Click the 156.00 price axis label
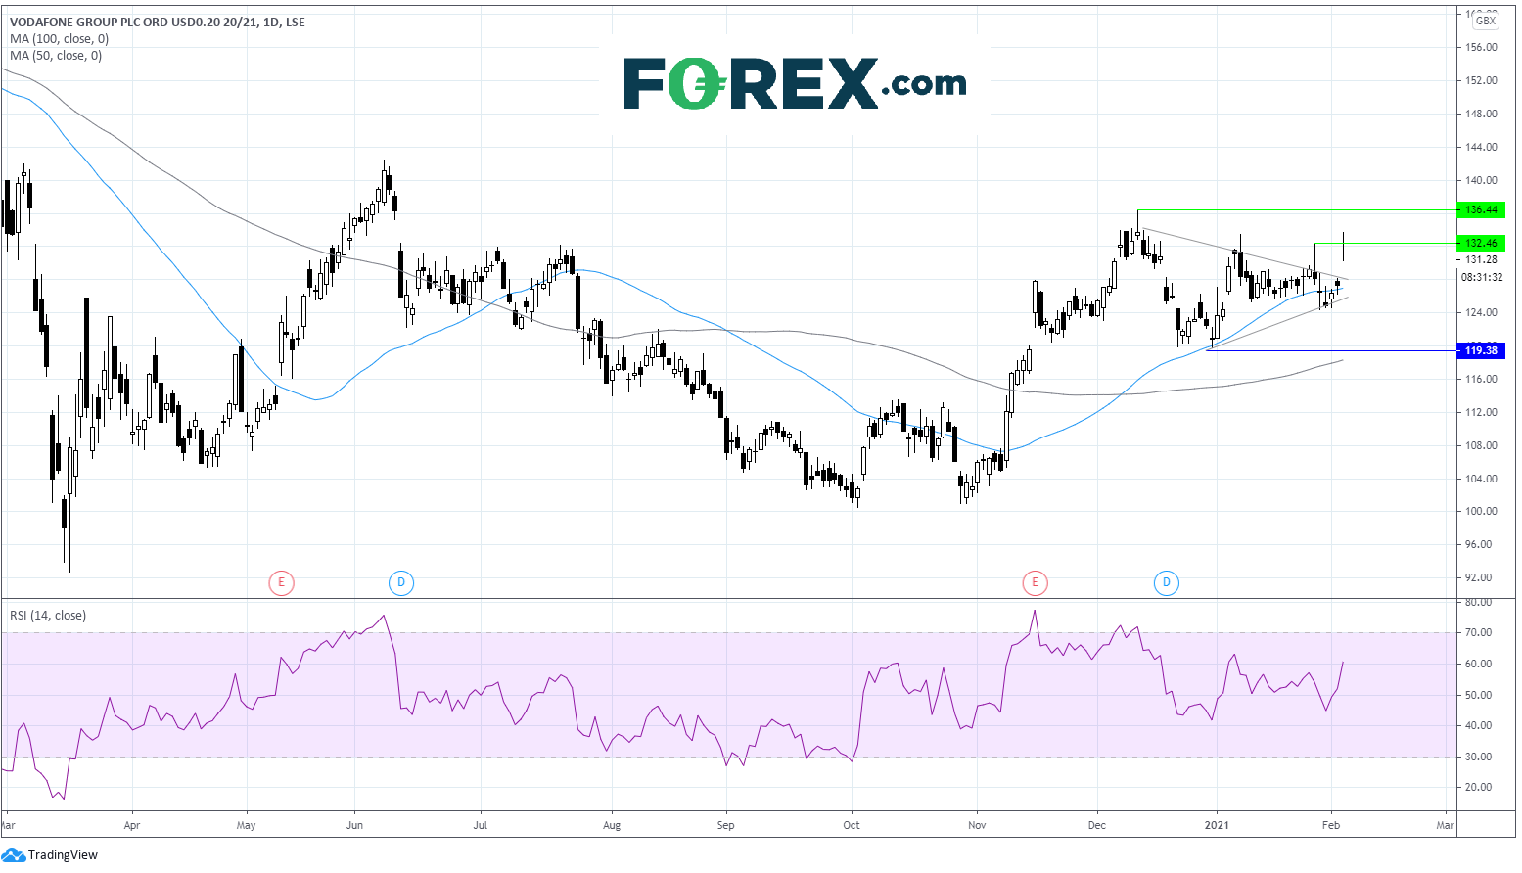This screenshot has width=1522, height=873. click(x=1482, y=47)
